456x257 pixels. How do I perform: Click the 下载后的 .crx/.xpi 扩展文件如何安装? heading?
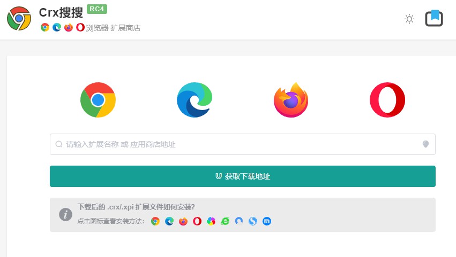point(136,207)
